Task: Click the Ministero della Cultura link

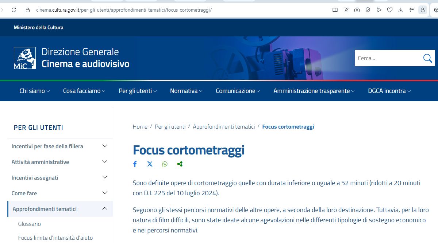Action: [38, 27]
